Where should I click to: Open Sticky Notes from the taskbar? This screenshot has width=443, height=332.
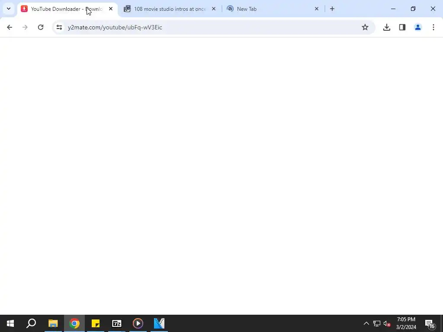point(96,323)
